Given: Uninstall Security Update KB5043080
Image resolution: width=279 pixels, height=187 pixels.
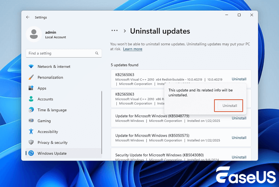Looking at the screenshot, I should pyautogui.click(x=239, y=157).
